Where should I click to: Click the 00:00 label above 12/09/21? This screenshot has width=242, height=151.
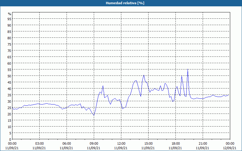230,144
